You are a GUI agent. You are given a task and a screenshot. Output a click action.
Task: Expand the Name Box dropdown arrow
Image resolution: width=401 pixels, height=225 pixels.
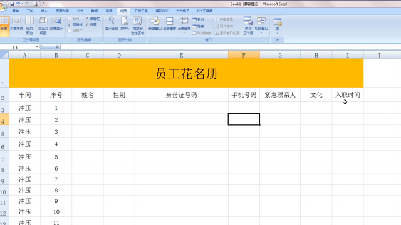pos(37,47)
